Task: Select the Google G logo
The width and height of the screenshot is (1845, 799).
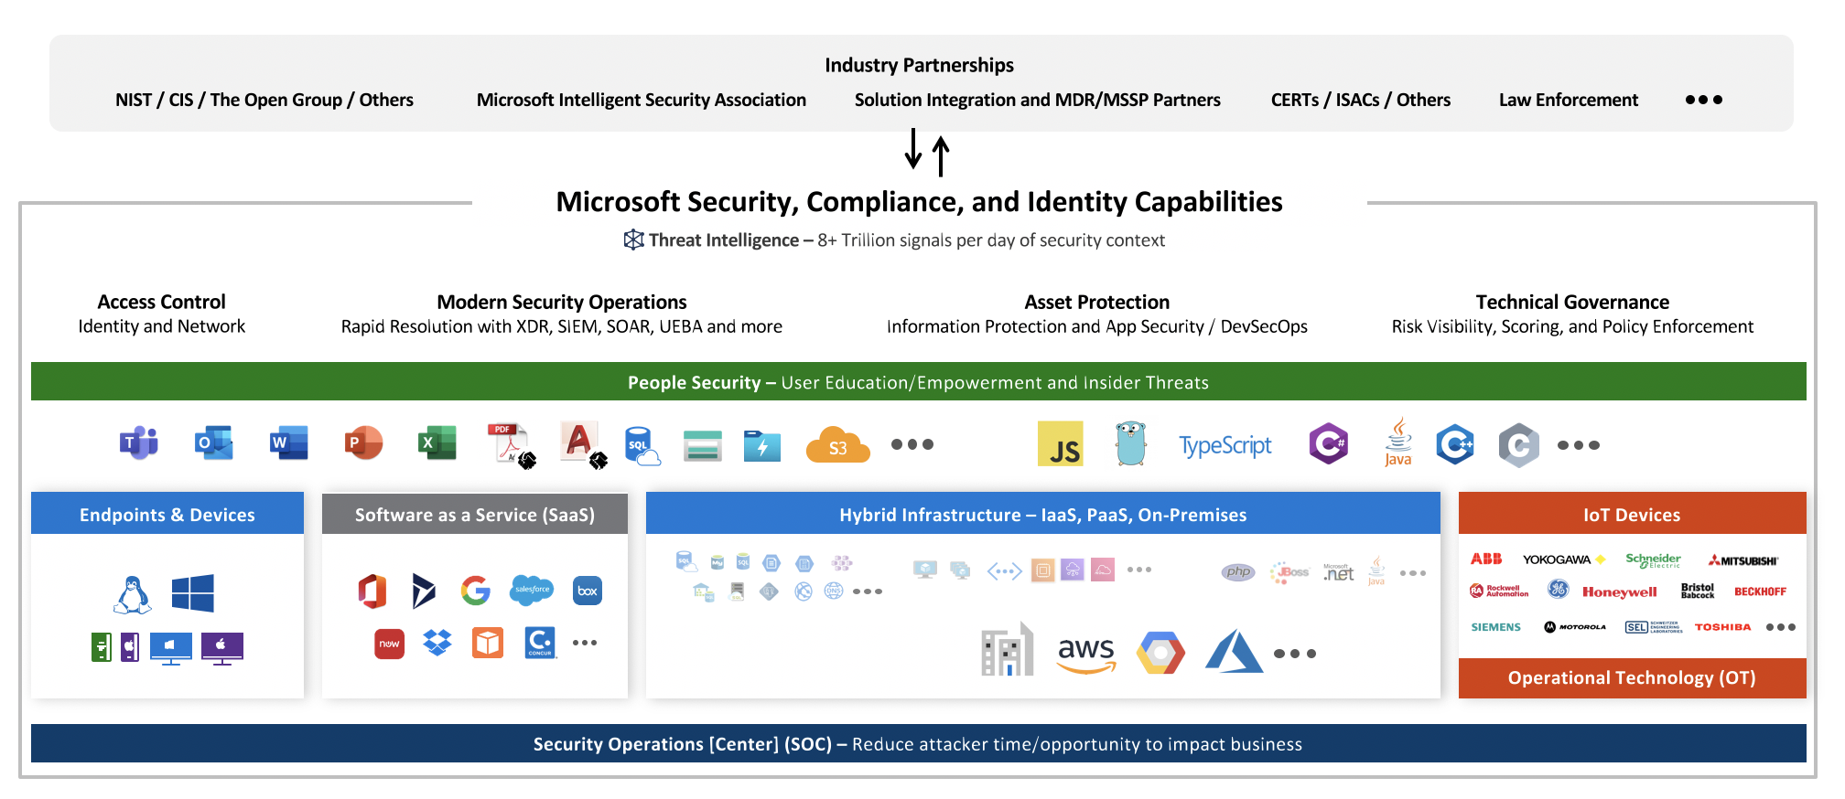Action: pos(476,591)
